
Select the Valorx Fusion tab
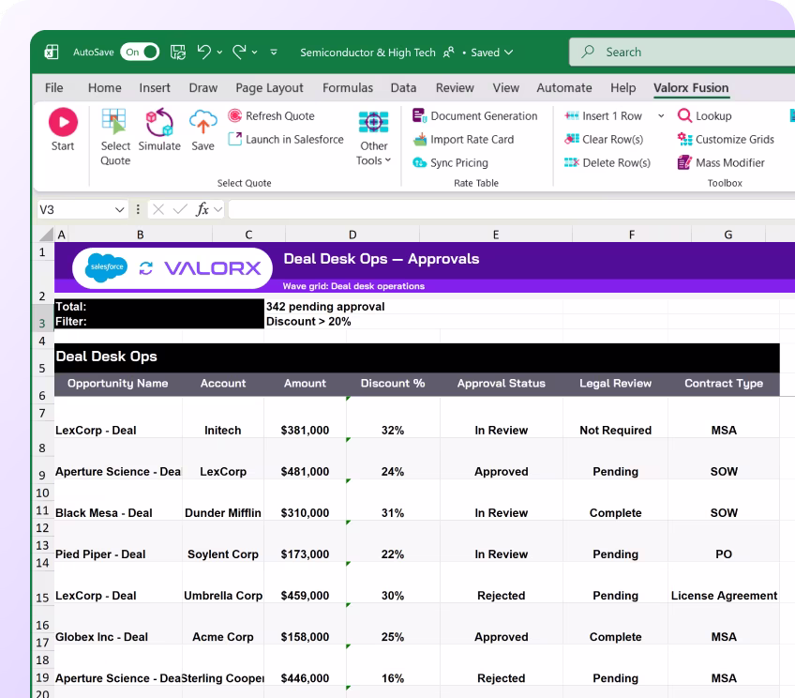pyautogui.click(x=691, y=88)
